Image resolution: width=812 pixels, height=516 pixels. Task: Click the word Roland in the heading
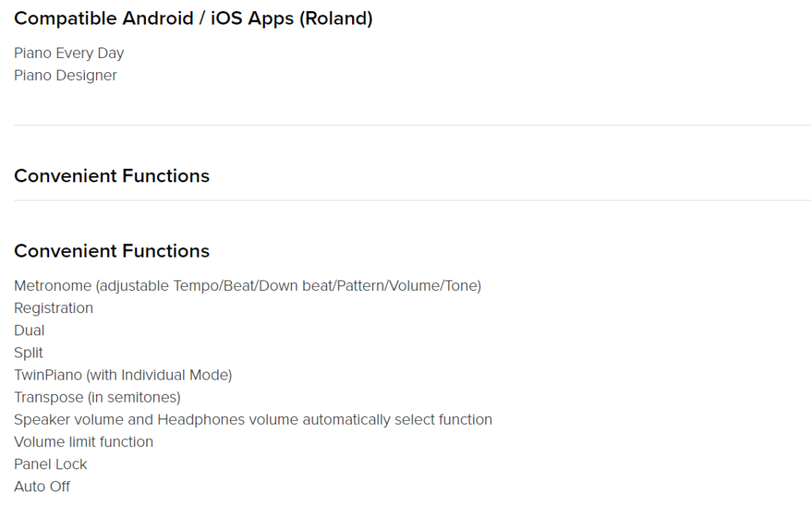pyautogui.click(x=336, y=19)
